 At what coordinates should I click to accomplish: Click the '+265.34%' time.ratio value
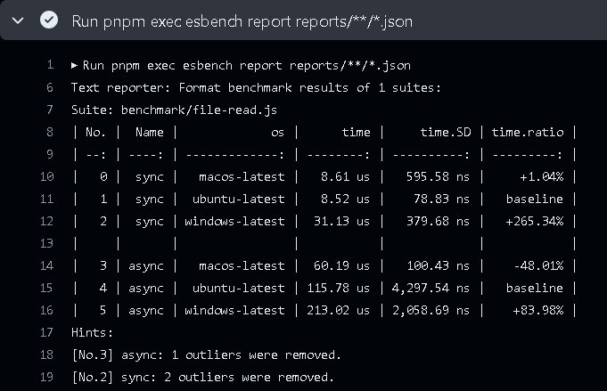[533, 221]
